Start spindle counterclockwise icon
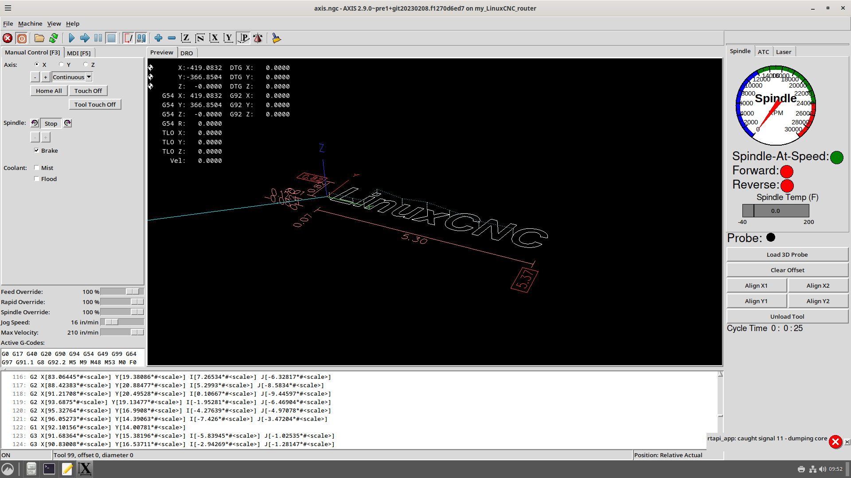Image resolution: width=851 pixels, height=478 pixels. point(35,123)
